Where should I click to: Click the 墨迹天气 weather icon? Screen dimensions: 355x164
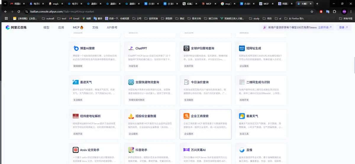click(x=76, y=82)
